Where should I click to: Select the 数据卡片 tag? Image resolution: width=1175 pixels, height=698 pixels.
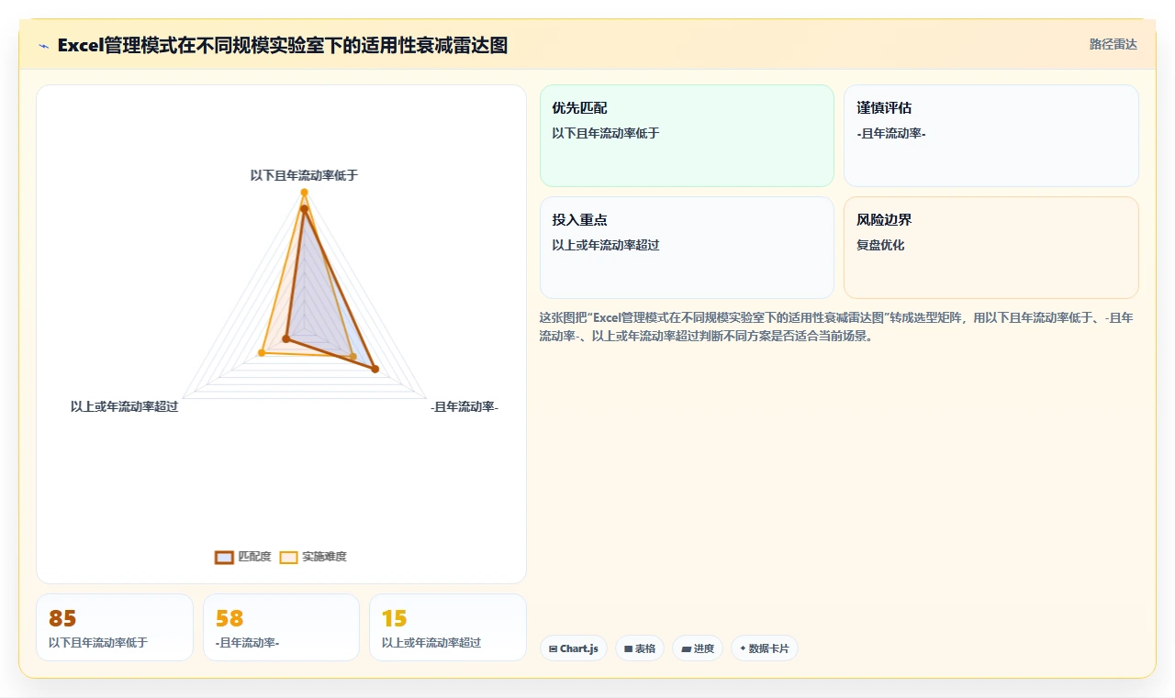tap(765, 648)
